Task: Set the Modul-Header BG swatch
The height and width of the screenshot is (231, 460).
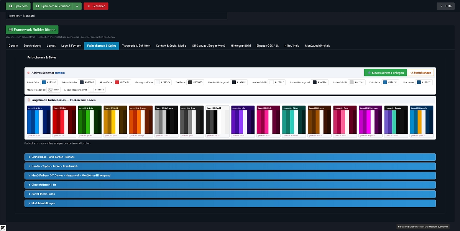Action: click(x=50, y=90)
